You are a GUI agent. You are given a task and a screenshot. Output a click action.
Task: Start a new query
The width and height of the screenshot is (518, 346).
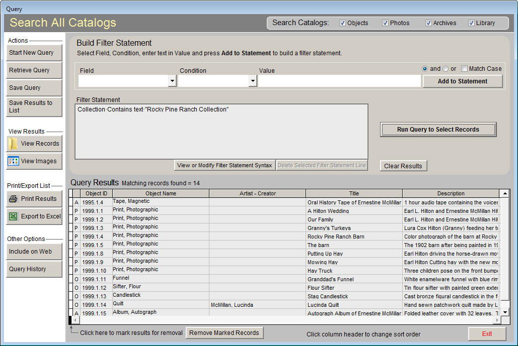click(34, 52)
